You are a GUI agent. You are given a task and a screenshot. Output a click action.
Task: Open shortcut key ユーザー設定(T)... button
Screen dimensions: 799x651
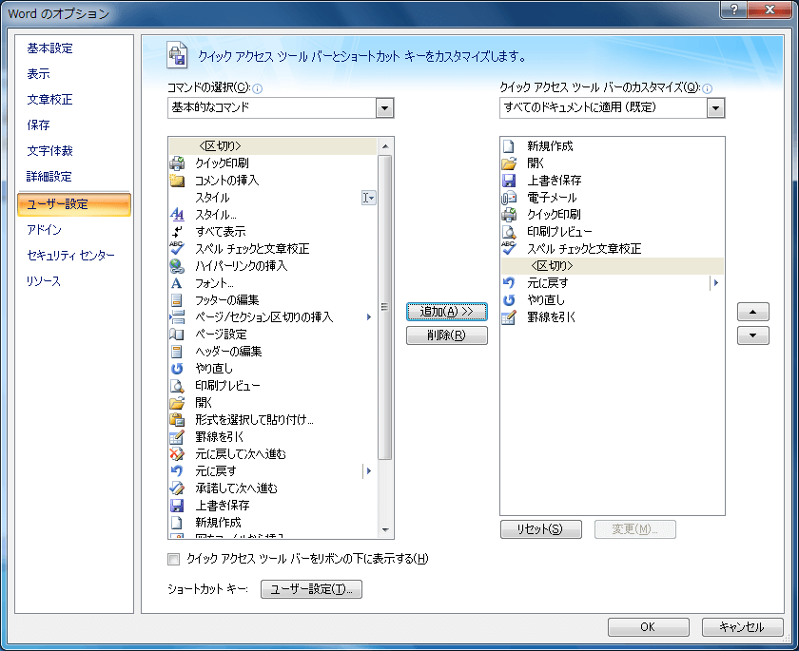pos(311,589)
